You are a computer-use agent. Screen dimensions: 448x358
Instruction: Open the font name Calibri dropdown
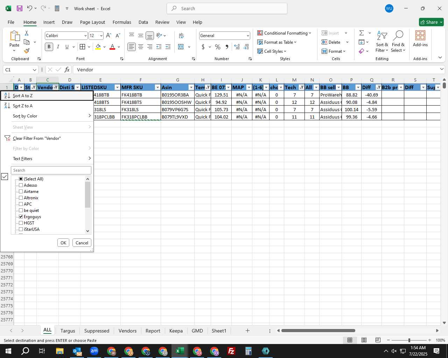tap(85, 36)
